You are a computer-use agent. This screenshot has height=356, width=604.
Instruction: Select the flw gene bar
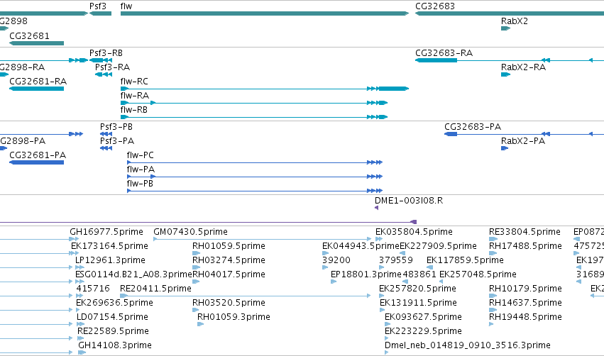(265, 13)
